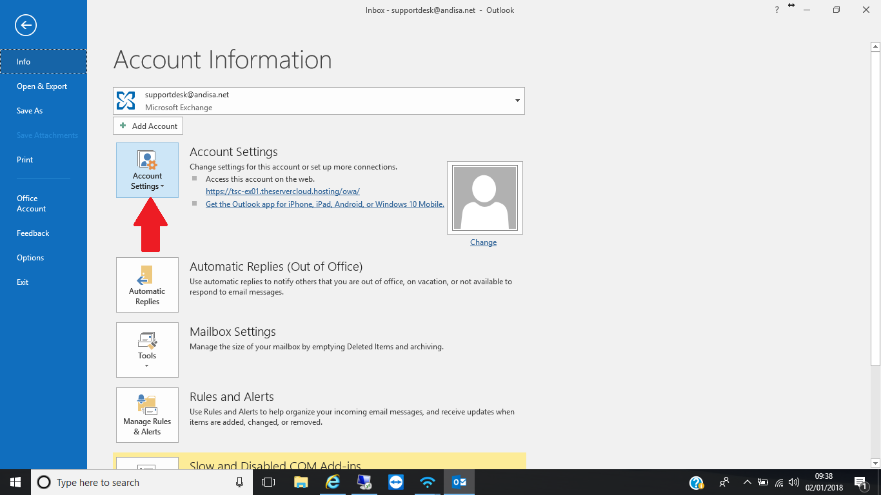Viewport: 881px width, 495px height.
Task: Click the blue help tray icon
Action: pyautogui.click(x=697, y=482)
